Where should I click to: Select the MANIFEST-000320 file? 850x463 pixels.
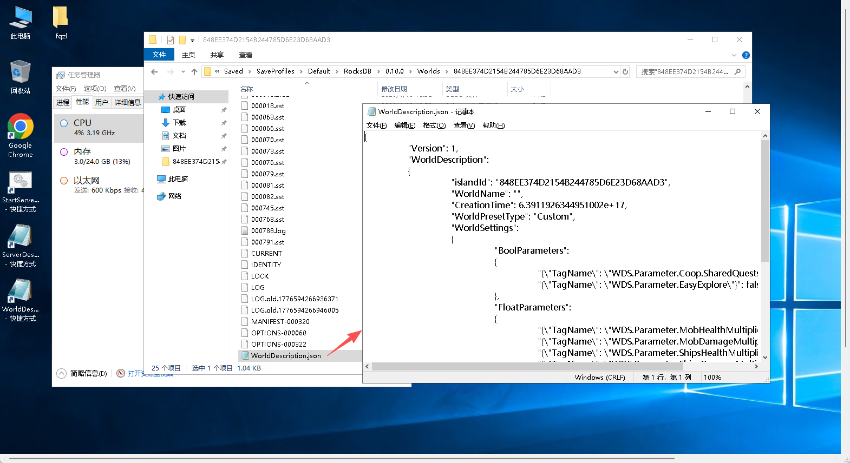pyautogui.click(x=280, y=321)
